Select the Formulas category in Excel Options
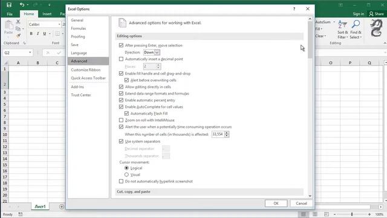This screenshot has width=387, height=218. coord(79,28)
